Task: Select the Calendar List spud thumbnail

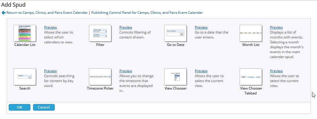Action: [x=25, y=33]
